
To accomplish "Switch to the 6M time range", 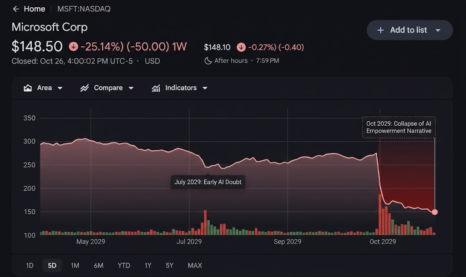I will 98,265.
